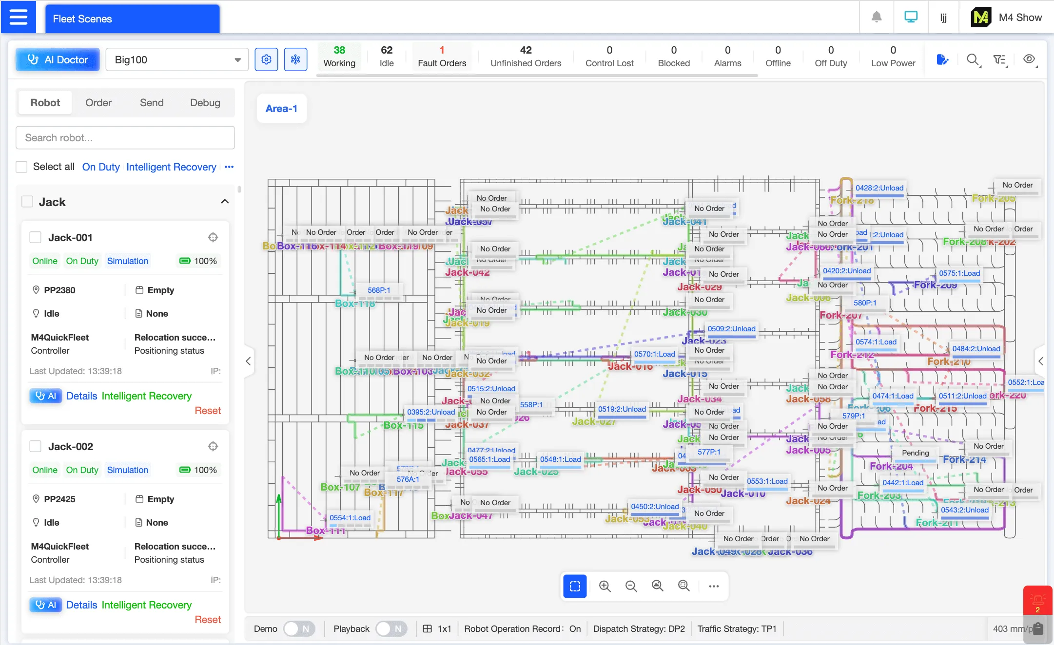Click the monitor display icon
Viewport: 1054px width, 645px height.
(x=910, y=18)
